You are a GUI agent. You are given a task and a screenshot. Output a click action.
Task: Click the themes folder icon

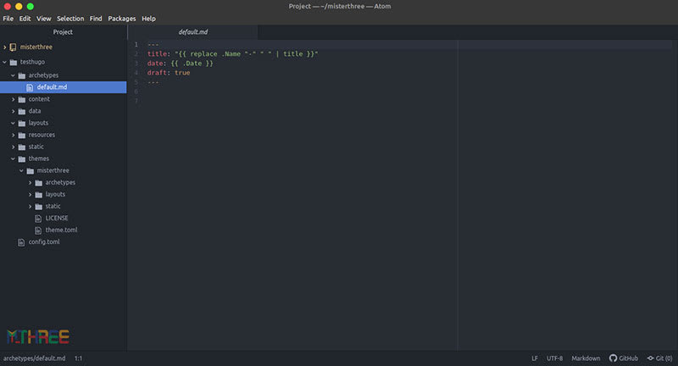(x=22, y=159)
